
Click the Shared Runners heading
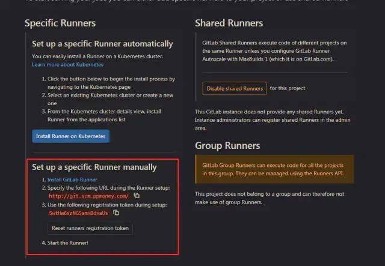(229, 23)
